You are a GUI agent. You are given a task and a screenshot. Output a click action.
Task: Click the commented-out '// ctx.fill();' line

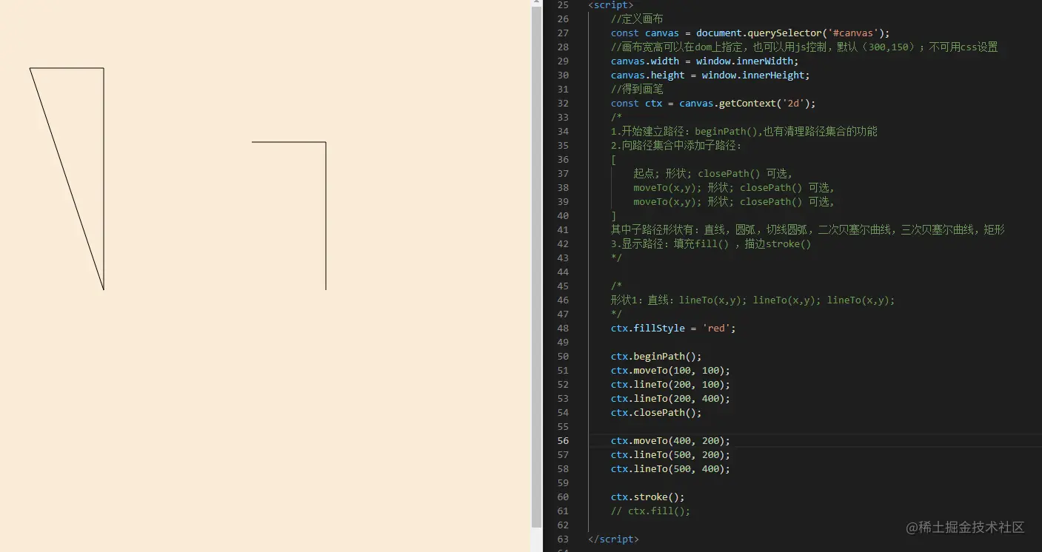tap(650, 511)
